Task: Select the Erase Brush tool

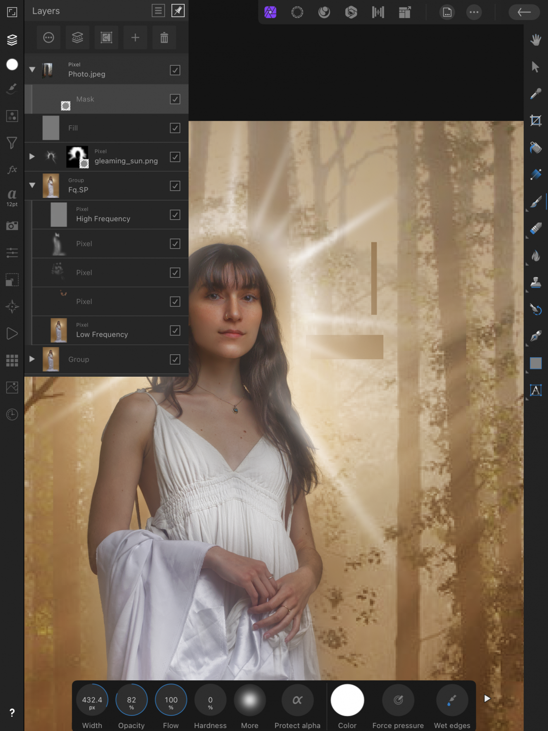Action: [x=536, y=228]
